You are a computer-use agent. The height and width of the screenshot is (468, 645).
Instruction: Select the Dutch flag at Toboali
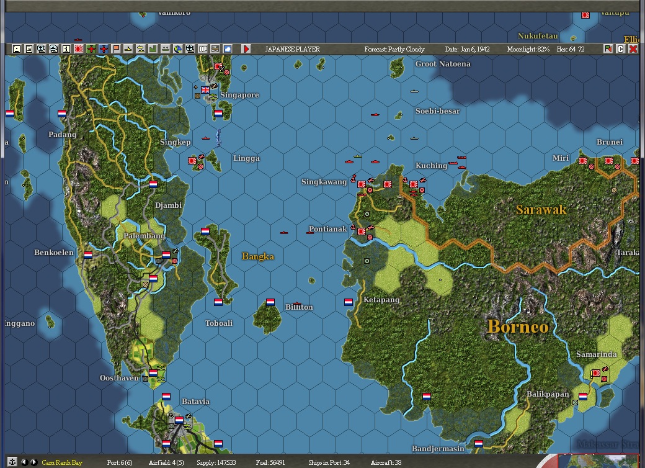point(218,302)
